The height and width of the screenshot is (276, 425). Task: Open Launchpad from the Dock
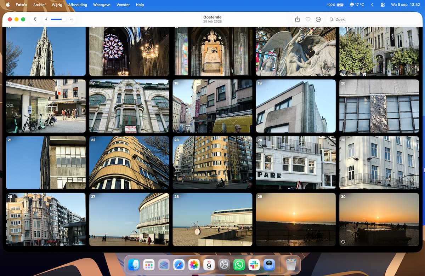[x=148, y=265]
